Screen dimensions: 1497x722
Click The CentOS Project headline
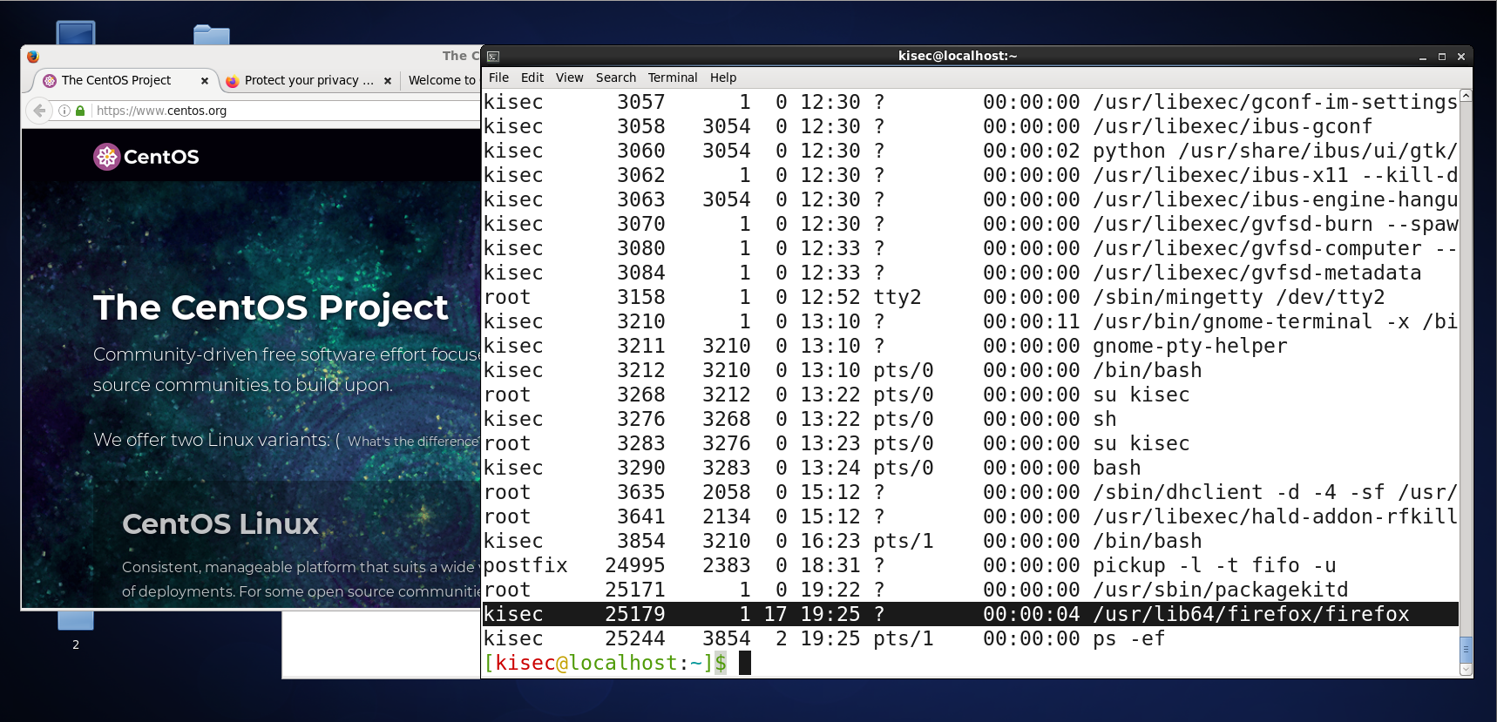coord(271,307)
